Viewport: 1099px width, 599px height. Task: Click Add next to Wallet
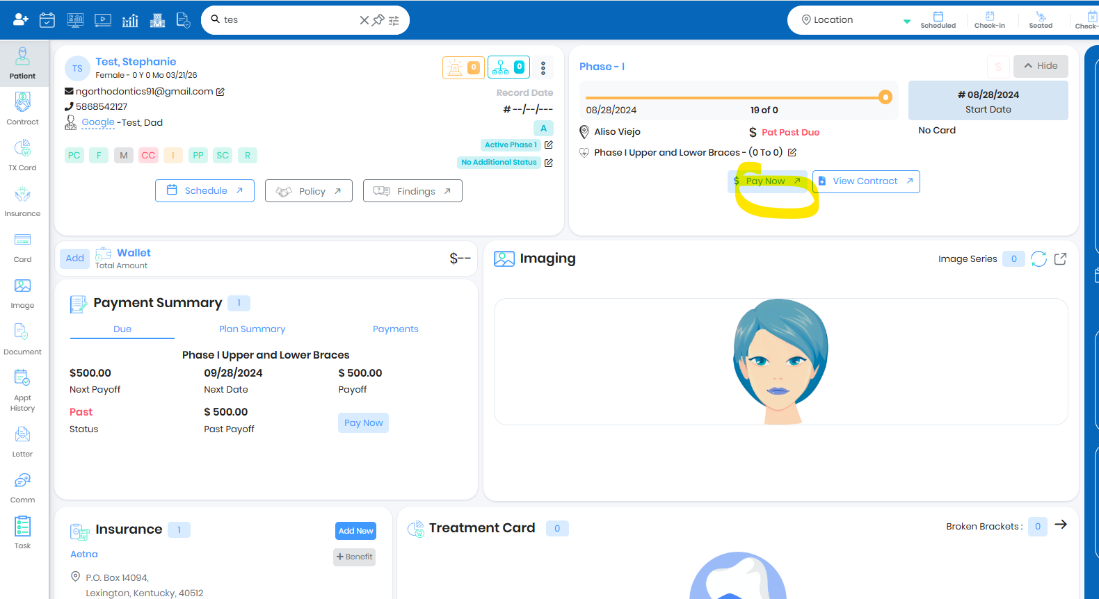coord(75,259)
